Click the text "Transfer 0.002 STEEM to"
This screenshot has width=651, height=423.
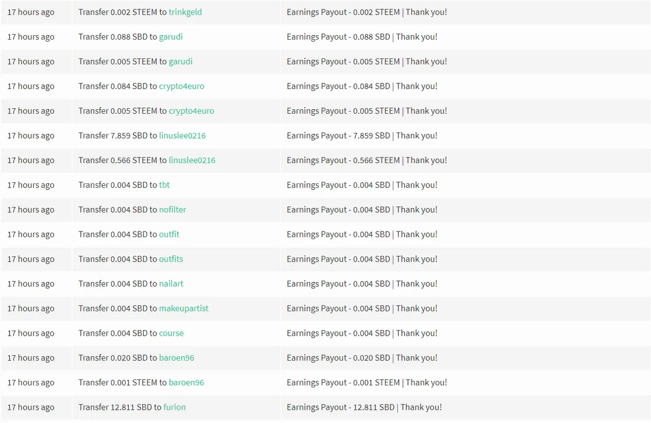[123, 12]
